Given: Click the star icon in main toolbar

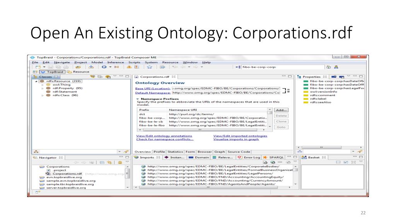Looking at the screenshot, I should 150,67.
